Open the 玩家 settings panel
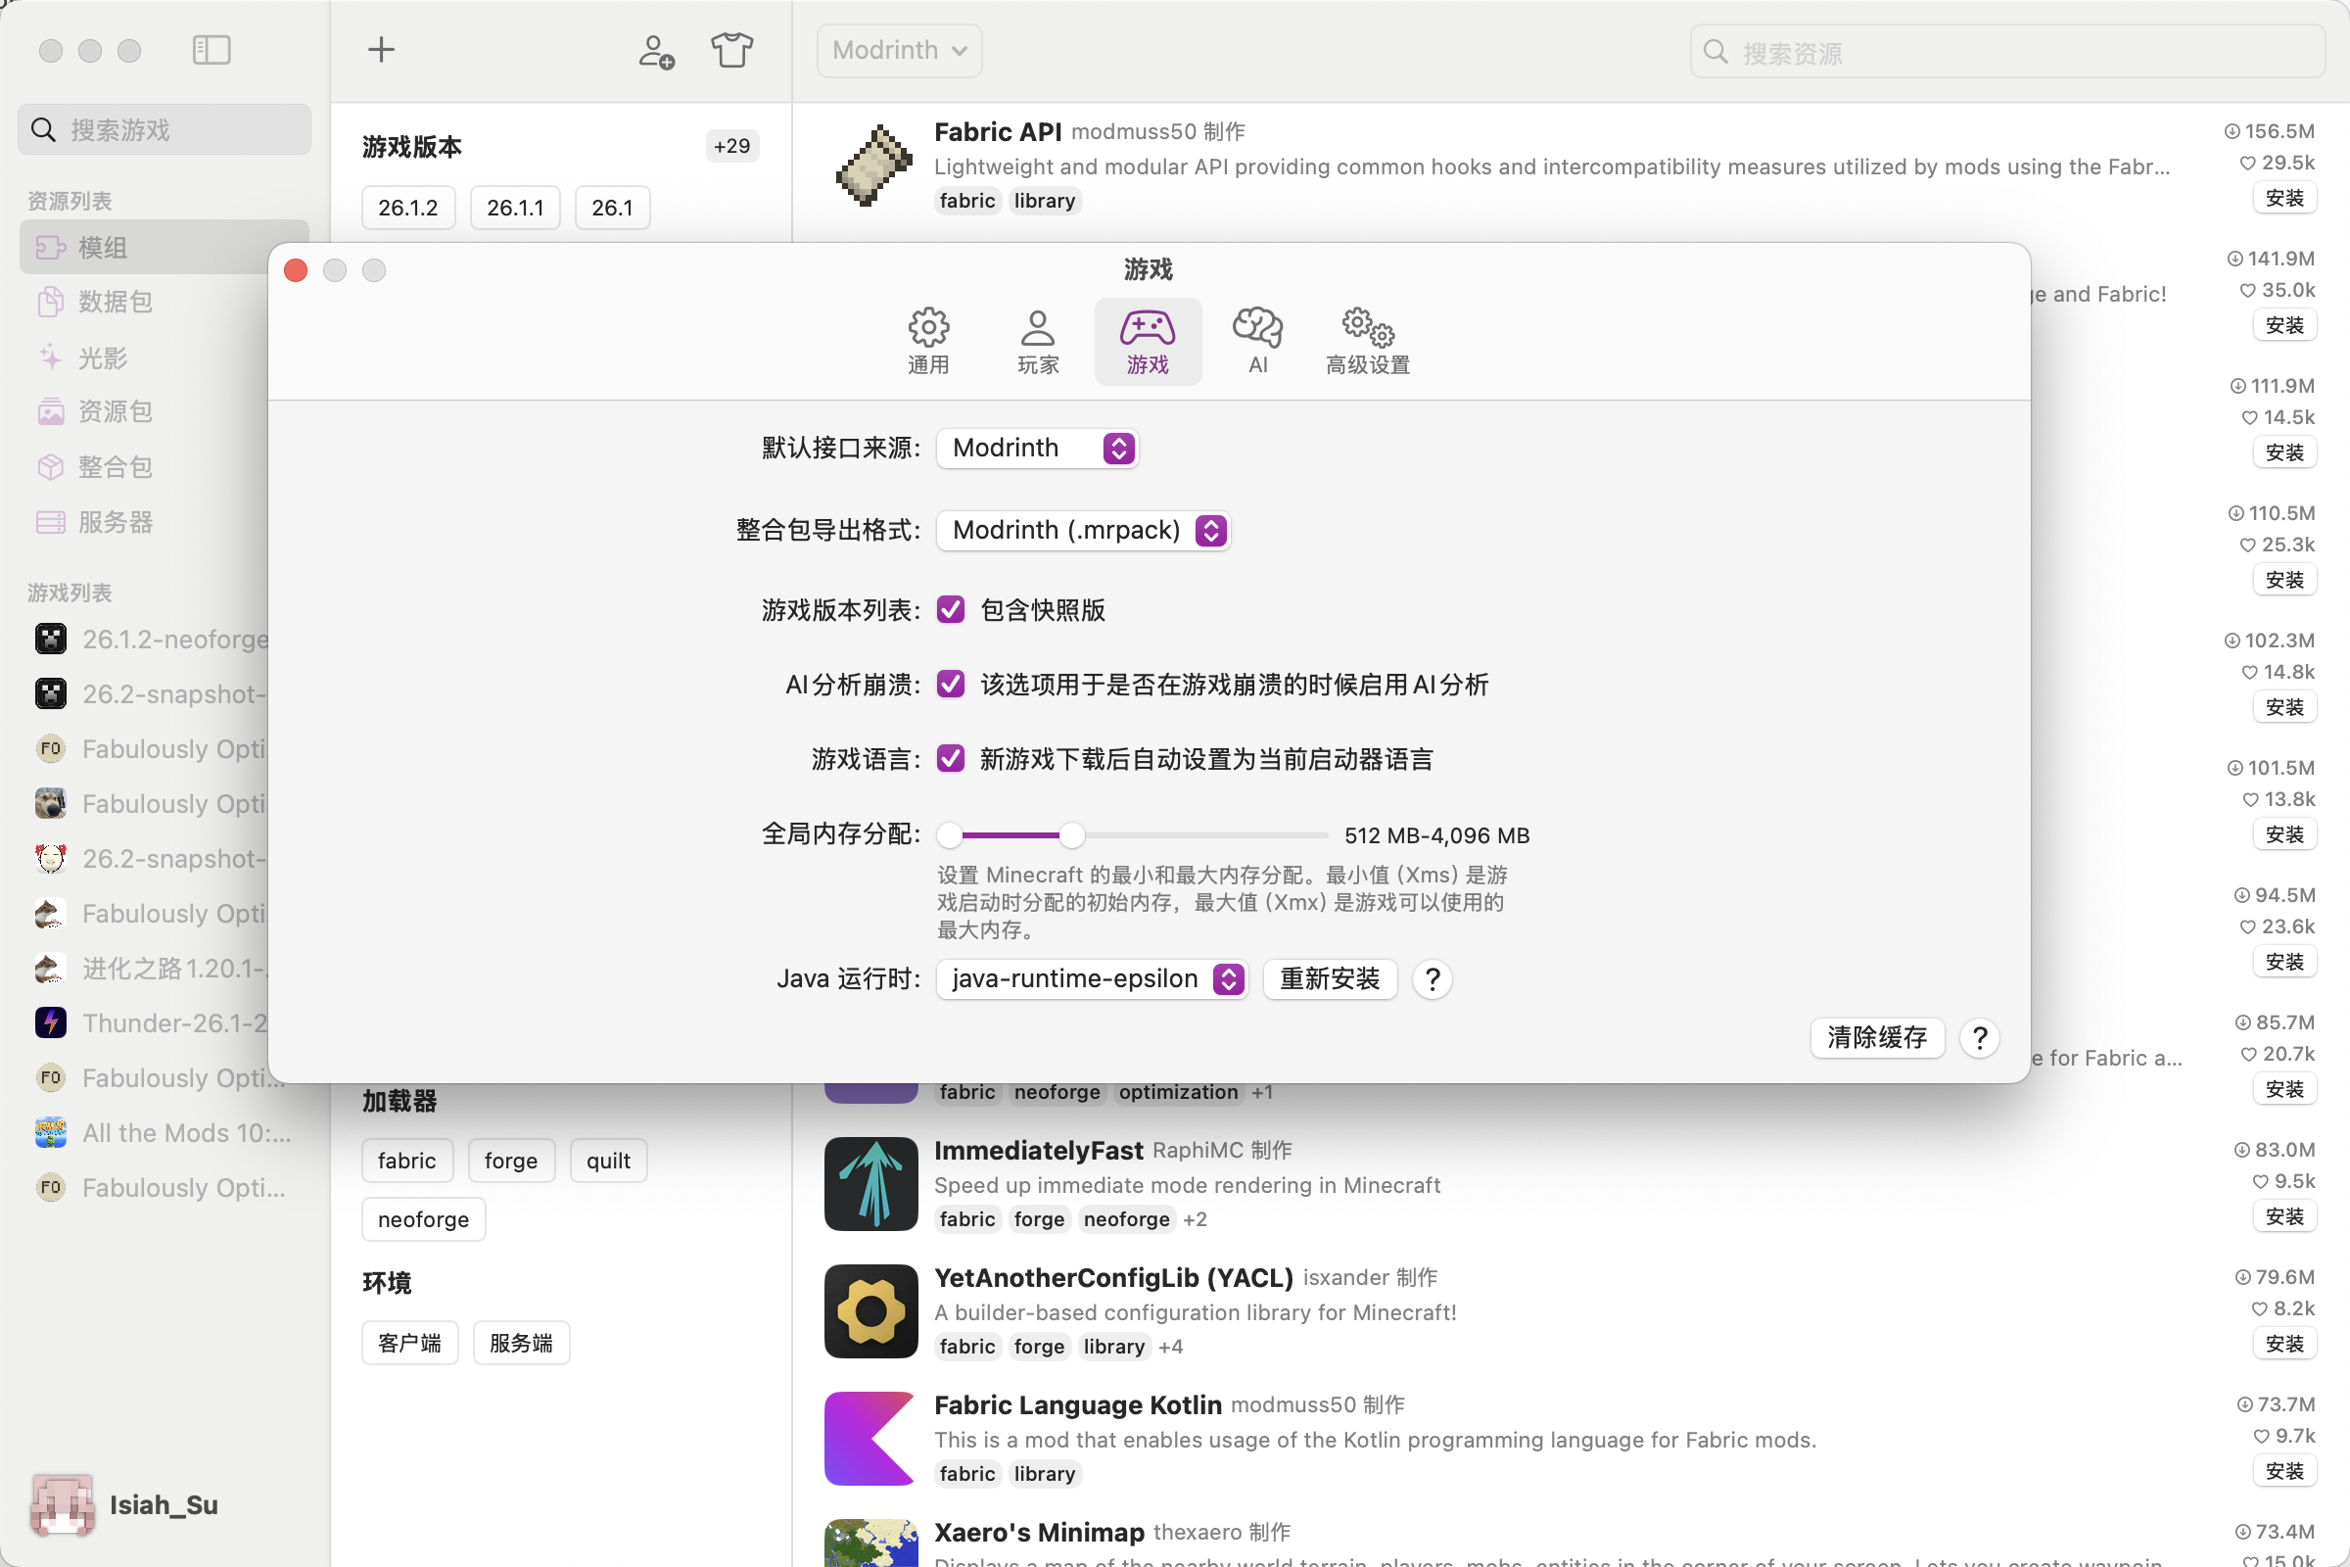The height and width of the screenshot is (1567, 2350). [1038, 340]
